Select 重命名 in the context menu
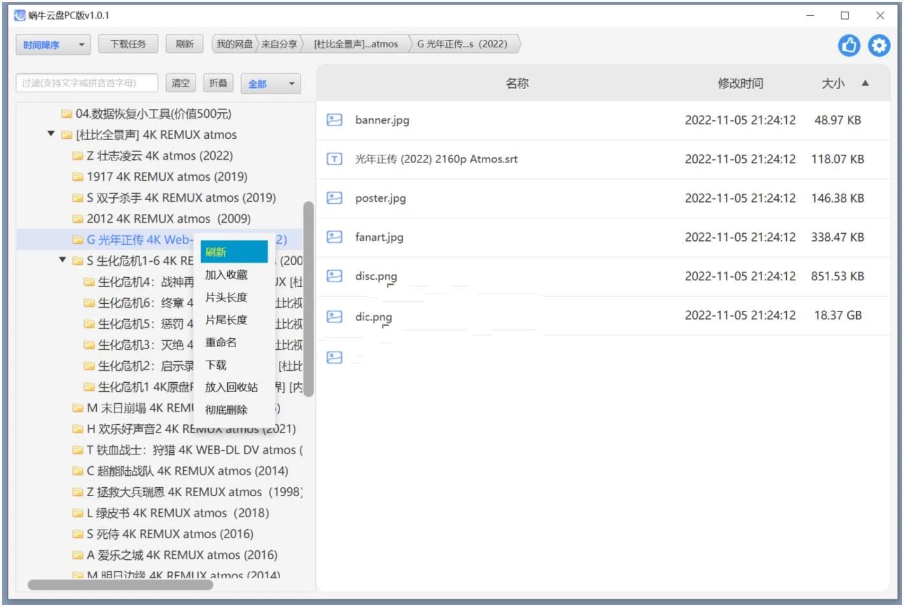The width and height of the screenshot is (904, 607). click(x=220, y=342)
